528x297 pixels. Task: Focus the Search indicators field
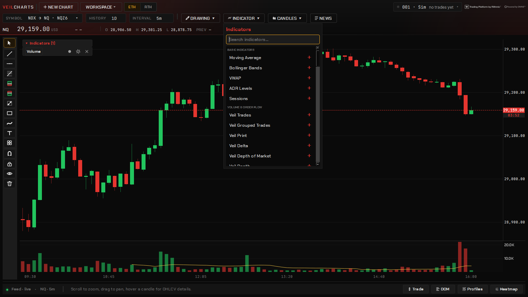pos(273,40)
